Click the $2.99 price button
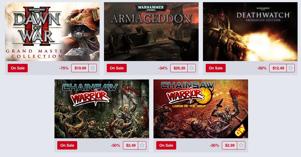Image resolution: width=301 pixels, height=157 pixels. 230,145
